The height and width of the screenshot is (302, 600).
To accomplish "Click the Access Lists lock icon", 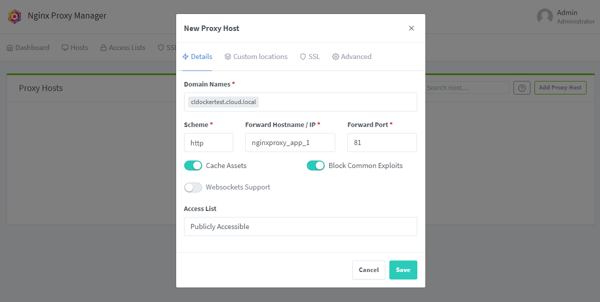I will tap(104, 47).
